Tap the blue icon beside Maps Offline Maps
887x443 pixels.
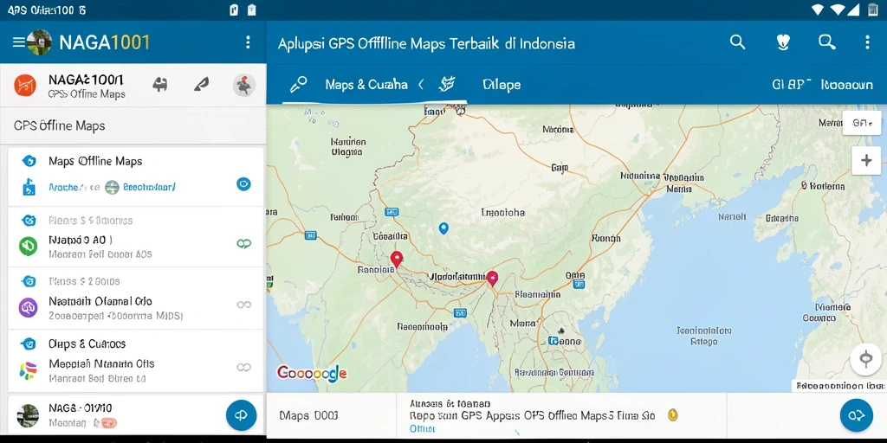pyautogui.click(x=29, y=161)
